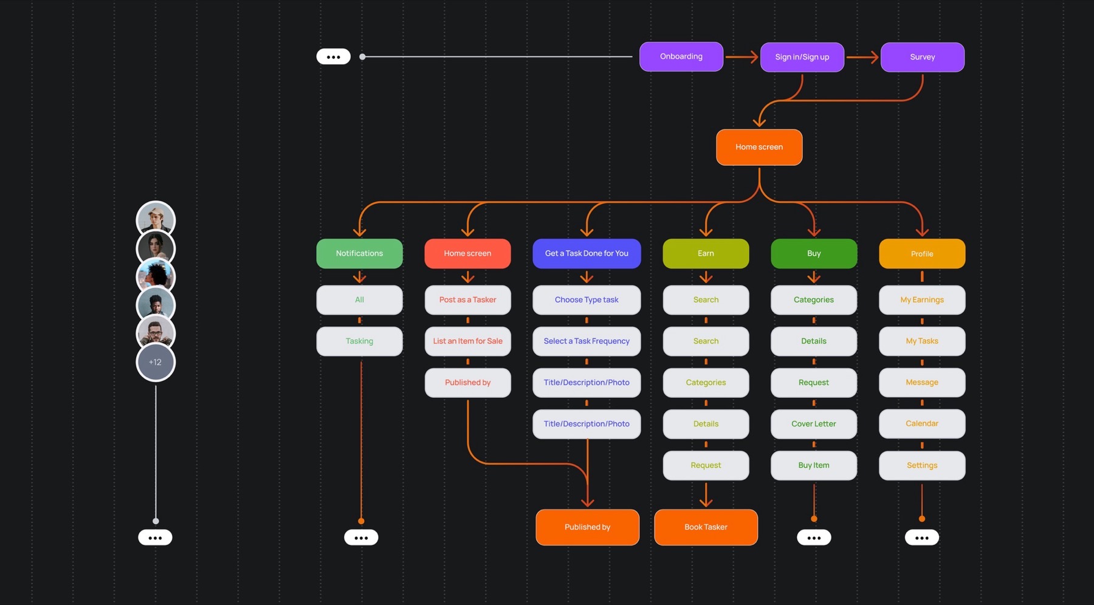The height and width of the screenshot is (605, 1094).
Task: Click the Request node under Buy
Action: tap(814, 383)
